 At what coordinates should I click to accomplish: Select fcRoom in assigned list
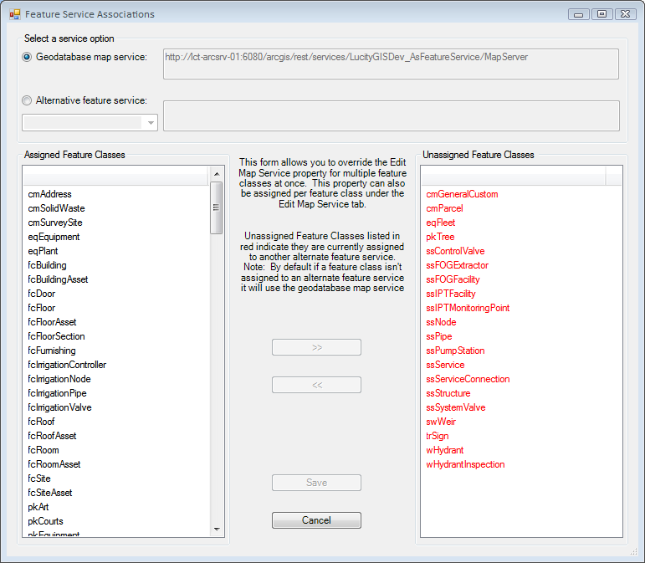point(44,450)
